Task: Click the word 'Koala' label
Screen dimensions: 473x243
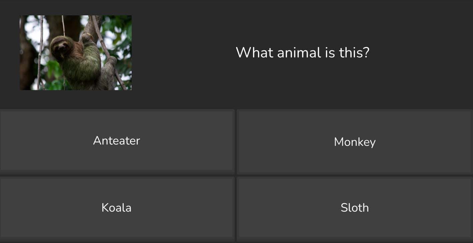Action: tap(116, 208)
